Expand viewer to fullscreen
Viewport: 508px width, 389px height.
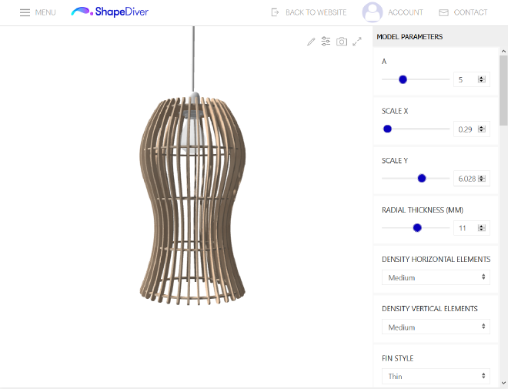tap(357, 42)
